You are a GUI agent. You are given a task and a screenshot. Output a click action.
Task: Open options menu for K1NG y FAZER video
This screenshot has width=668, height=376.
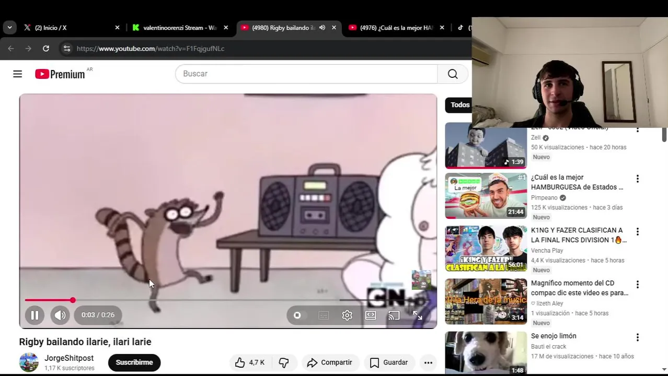pos(637,232)
